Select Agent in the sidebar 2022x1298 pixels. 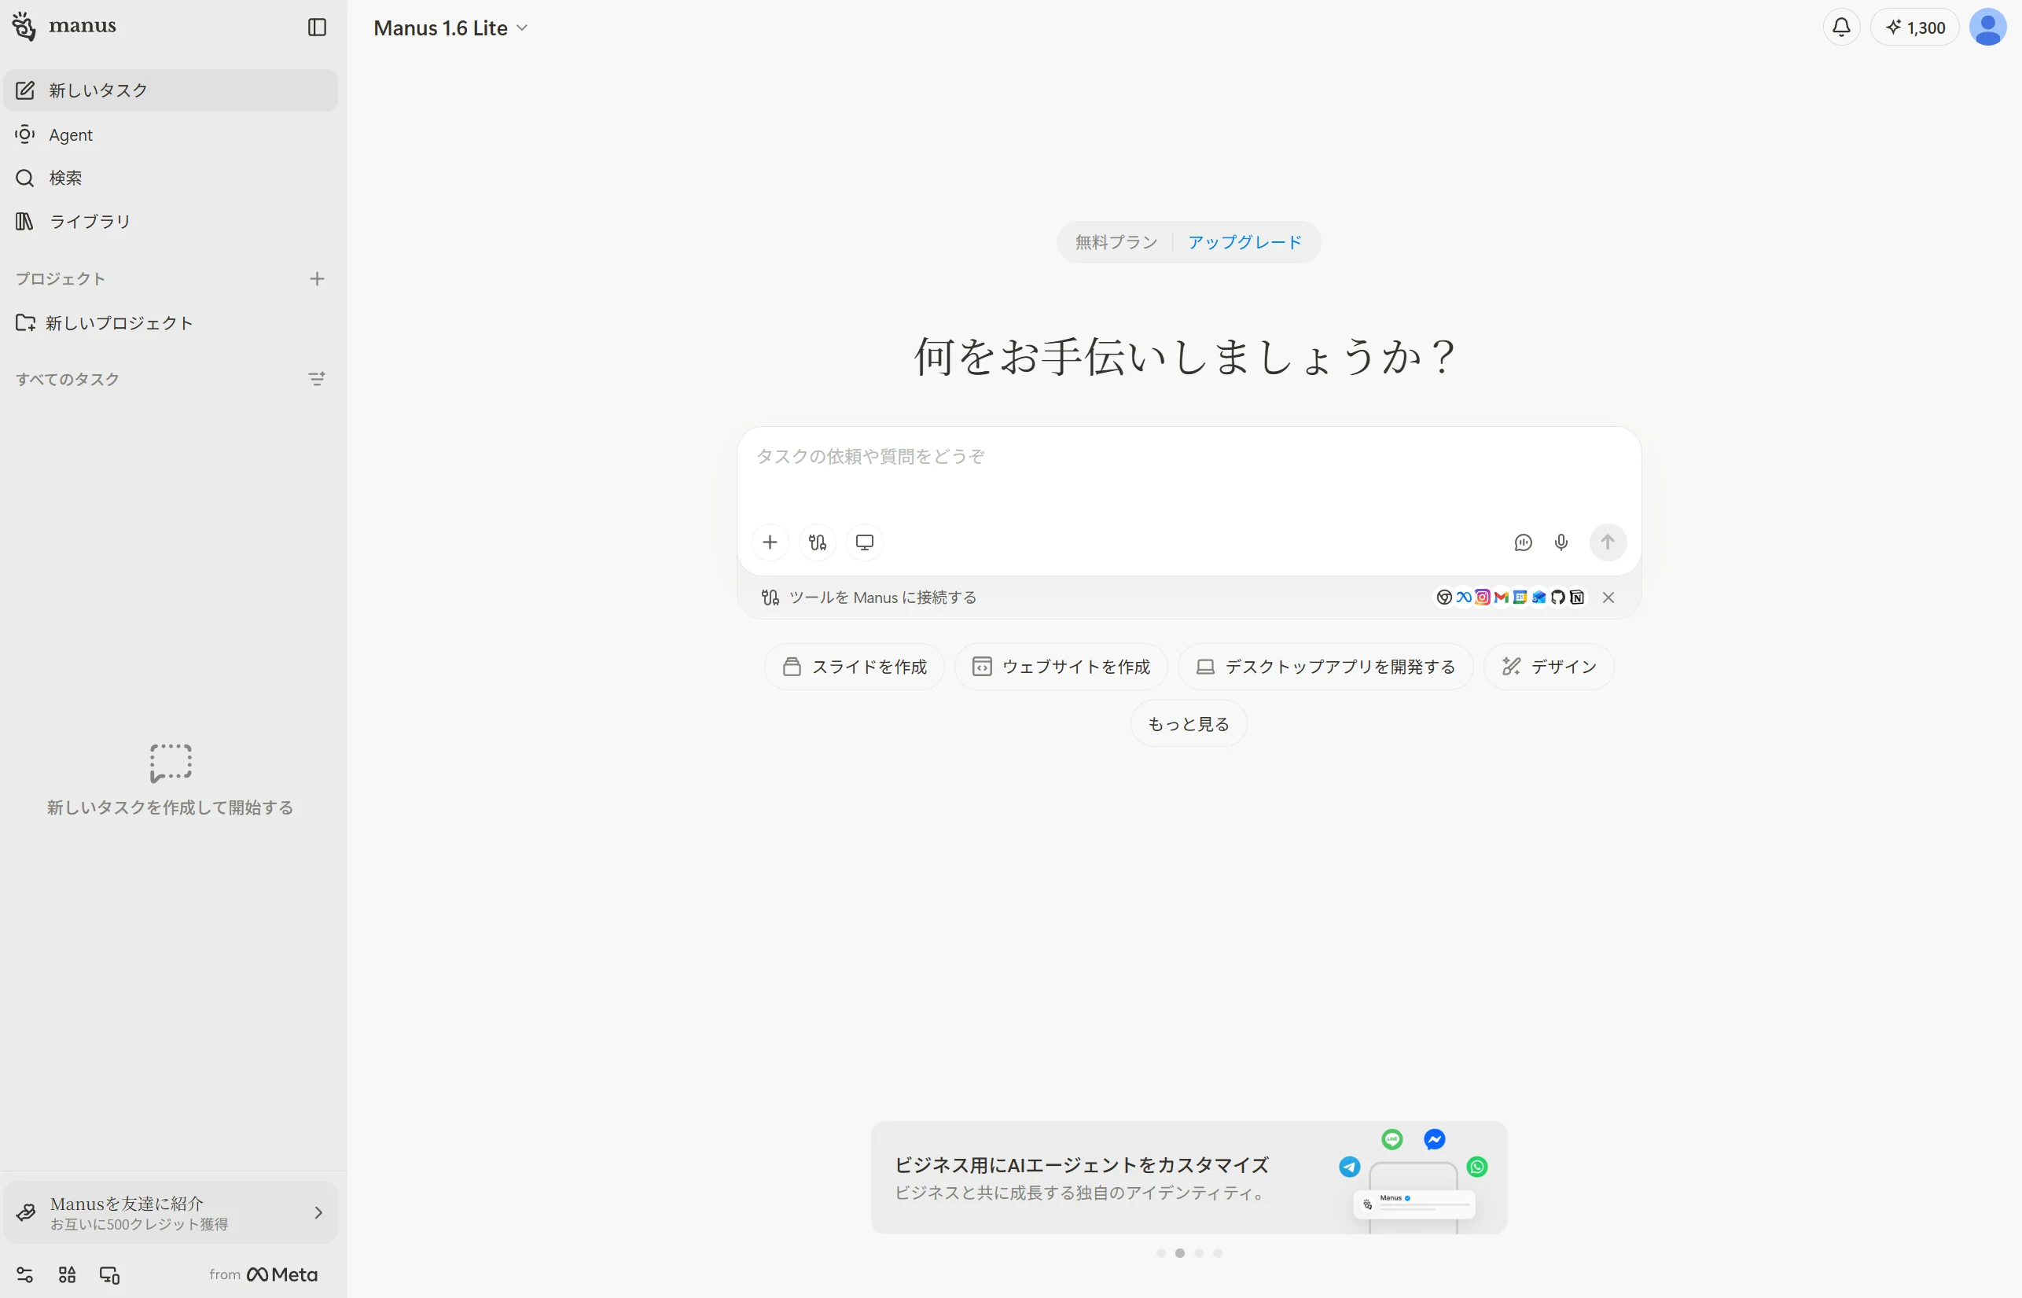(71, 135)
